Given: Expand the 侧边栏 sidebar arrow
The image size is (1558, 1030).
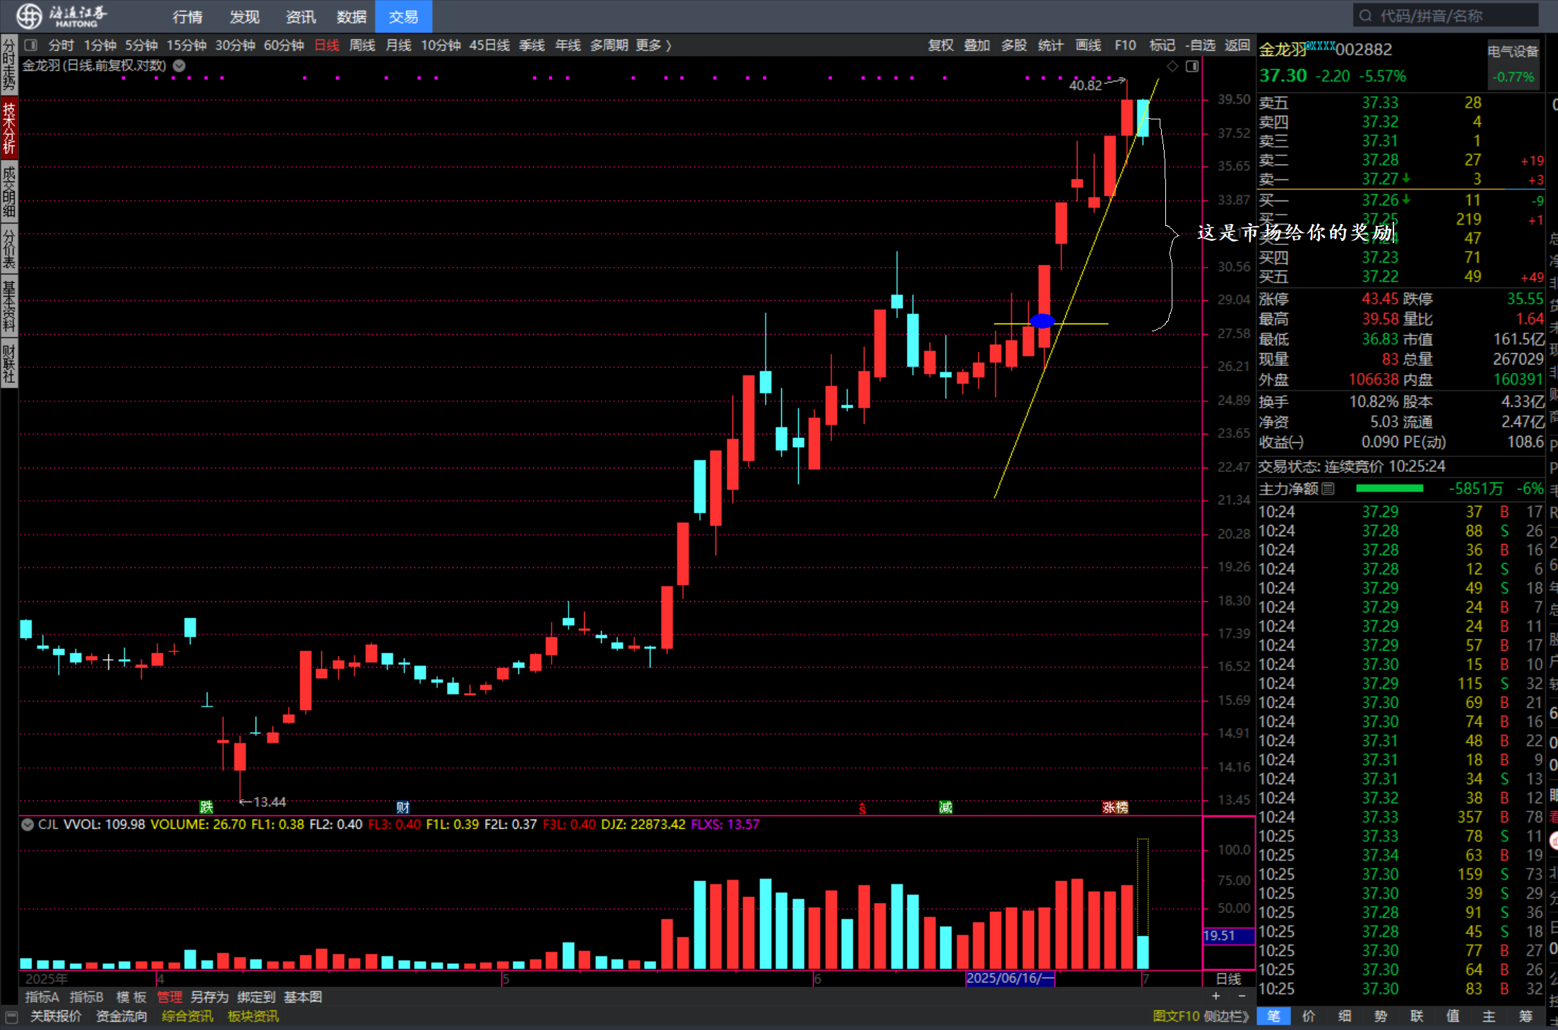Looking at the screenshot, I should (1227, 1017).
